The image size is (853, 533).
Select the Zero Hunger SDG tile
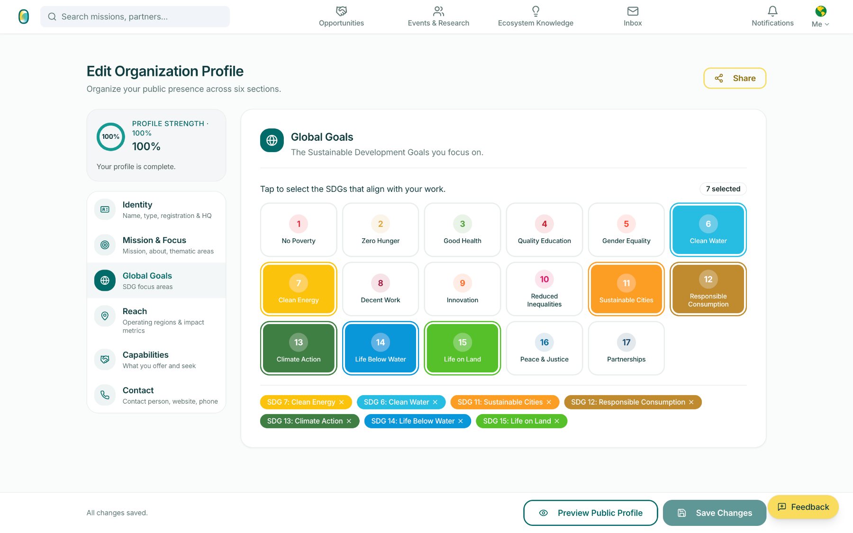point(381,230)
